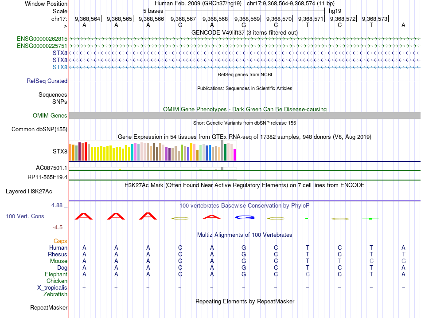This screenshot has width=421, height=318.
Task: Click the STX8 GTEx expression label
Action: click(60, 151)
